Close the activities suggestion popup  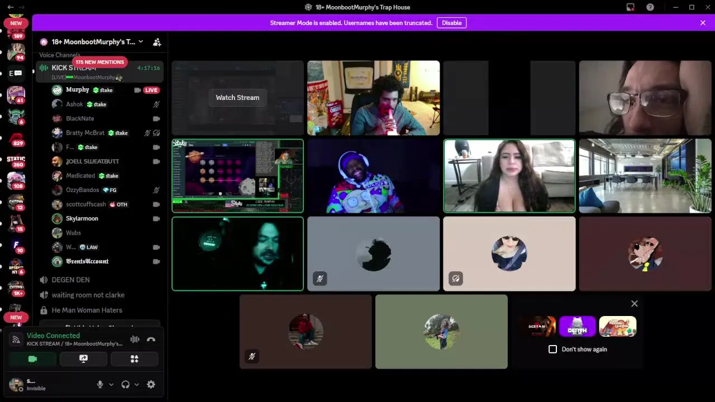click(635, 304)
